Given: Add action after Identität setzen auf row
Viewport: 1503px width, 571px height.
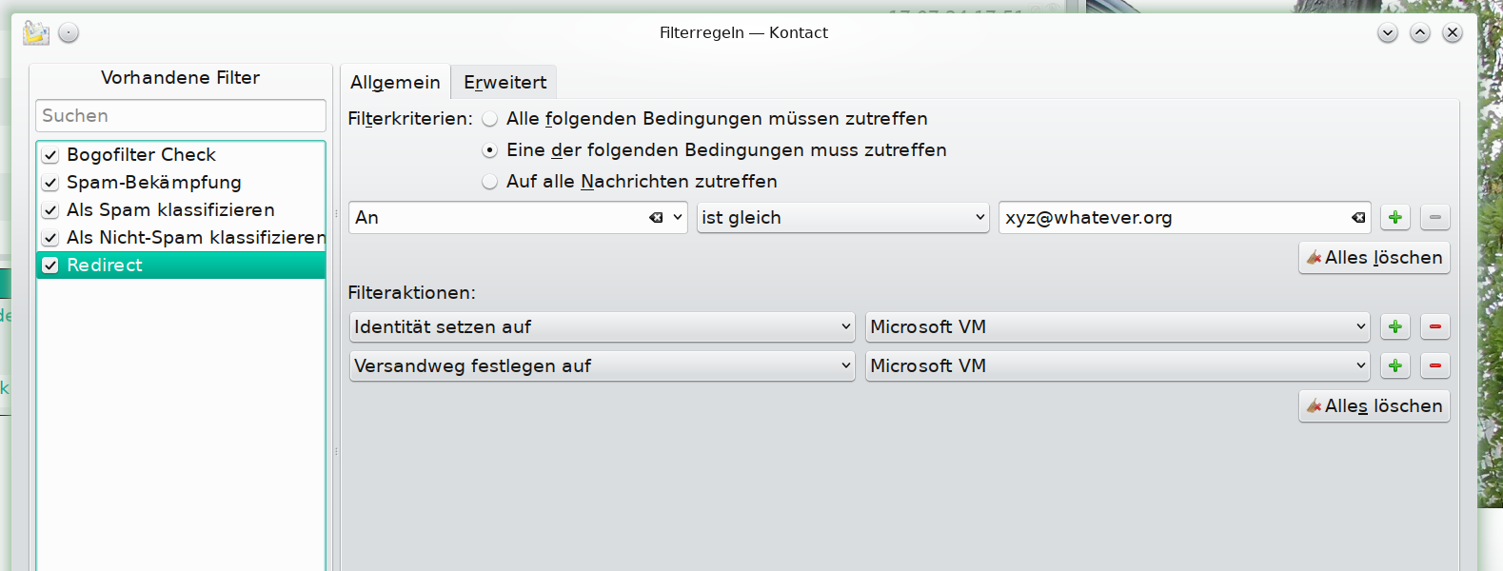Looking at the screenshot, I should pos(1395,326).
